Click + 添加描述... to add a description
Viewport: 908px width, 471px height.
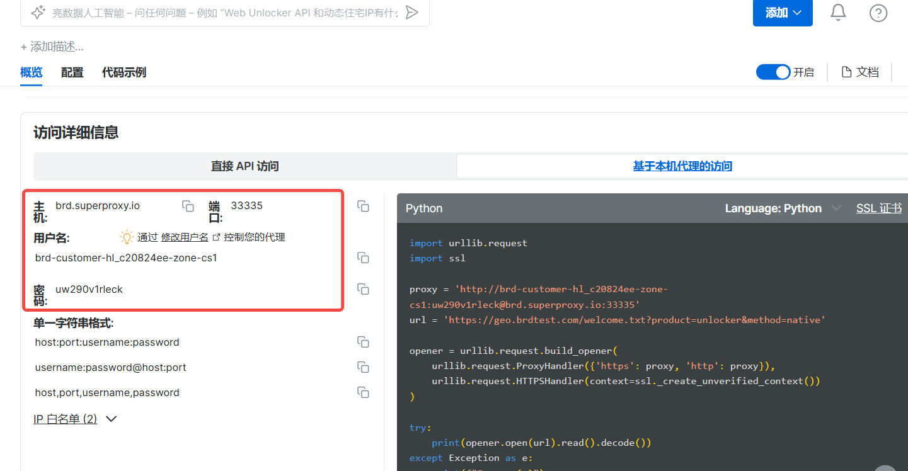pyautogui.click(x=52, y=47)
